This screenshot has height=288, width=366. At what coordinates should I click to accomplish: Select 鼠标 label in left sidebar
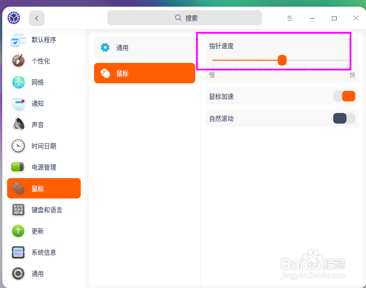point(38,189)
